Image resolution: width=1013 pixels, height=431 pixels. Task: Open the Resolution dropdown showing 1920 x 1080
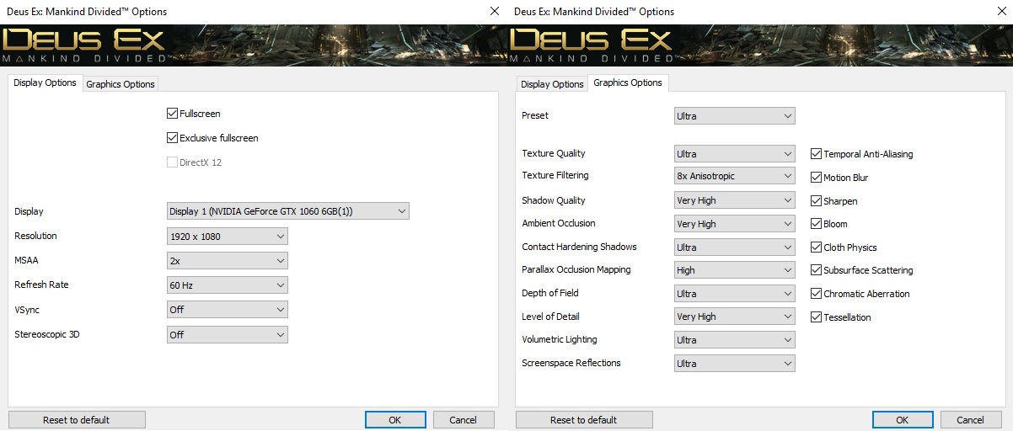(228, 237)
